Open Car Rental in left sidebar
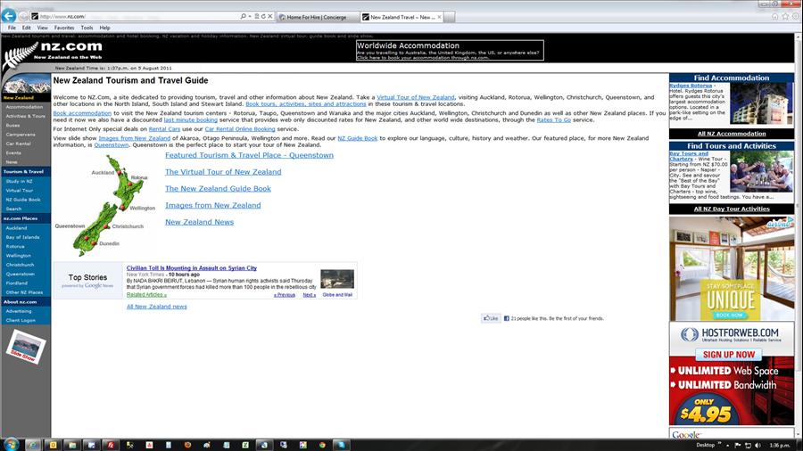The image size is (803, 451). [18, 143]
